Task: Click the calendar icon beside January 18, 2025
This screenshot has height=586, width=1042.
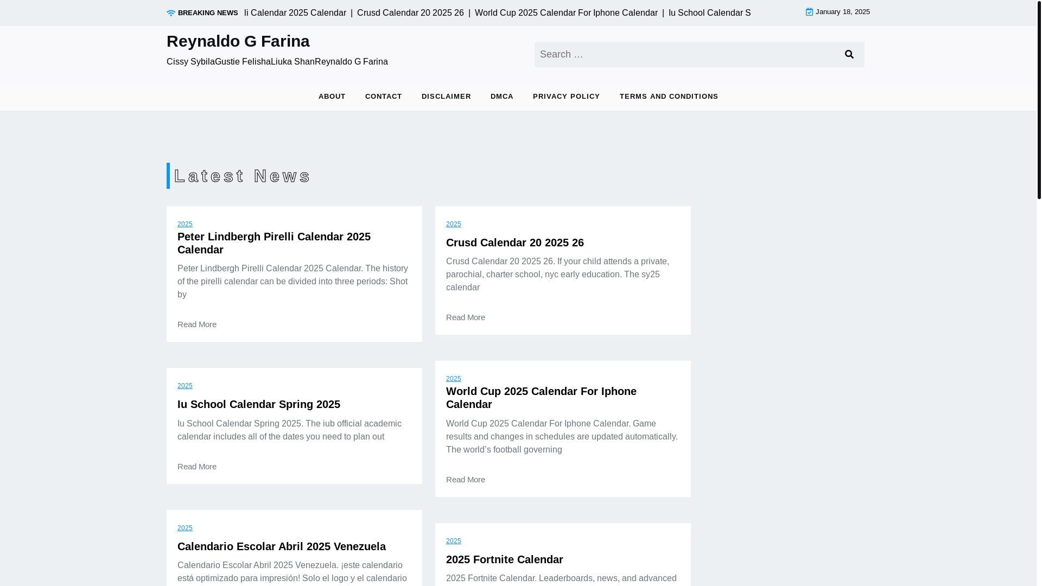Action: point(809,12)
